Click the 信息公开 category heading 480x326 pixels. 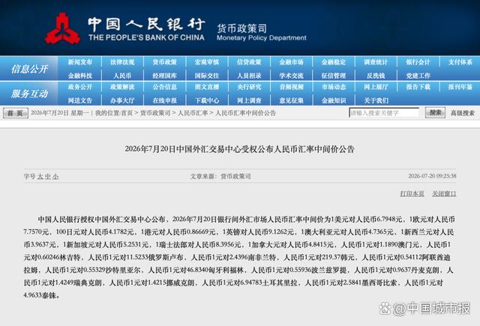click(29, 69)
